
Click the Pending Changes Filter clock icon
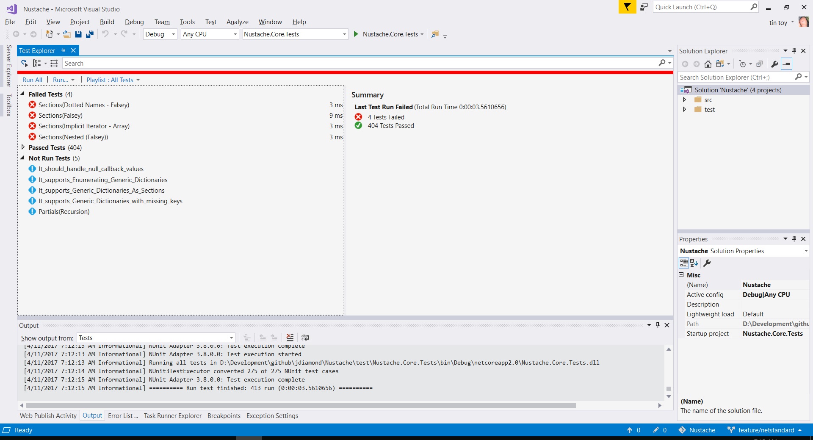[742, 64]
